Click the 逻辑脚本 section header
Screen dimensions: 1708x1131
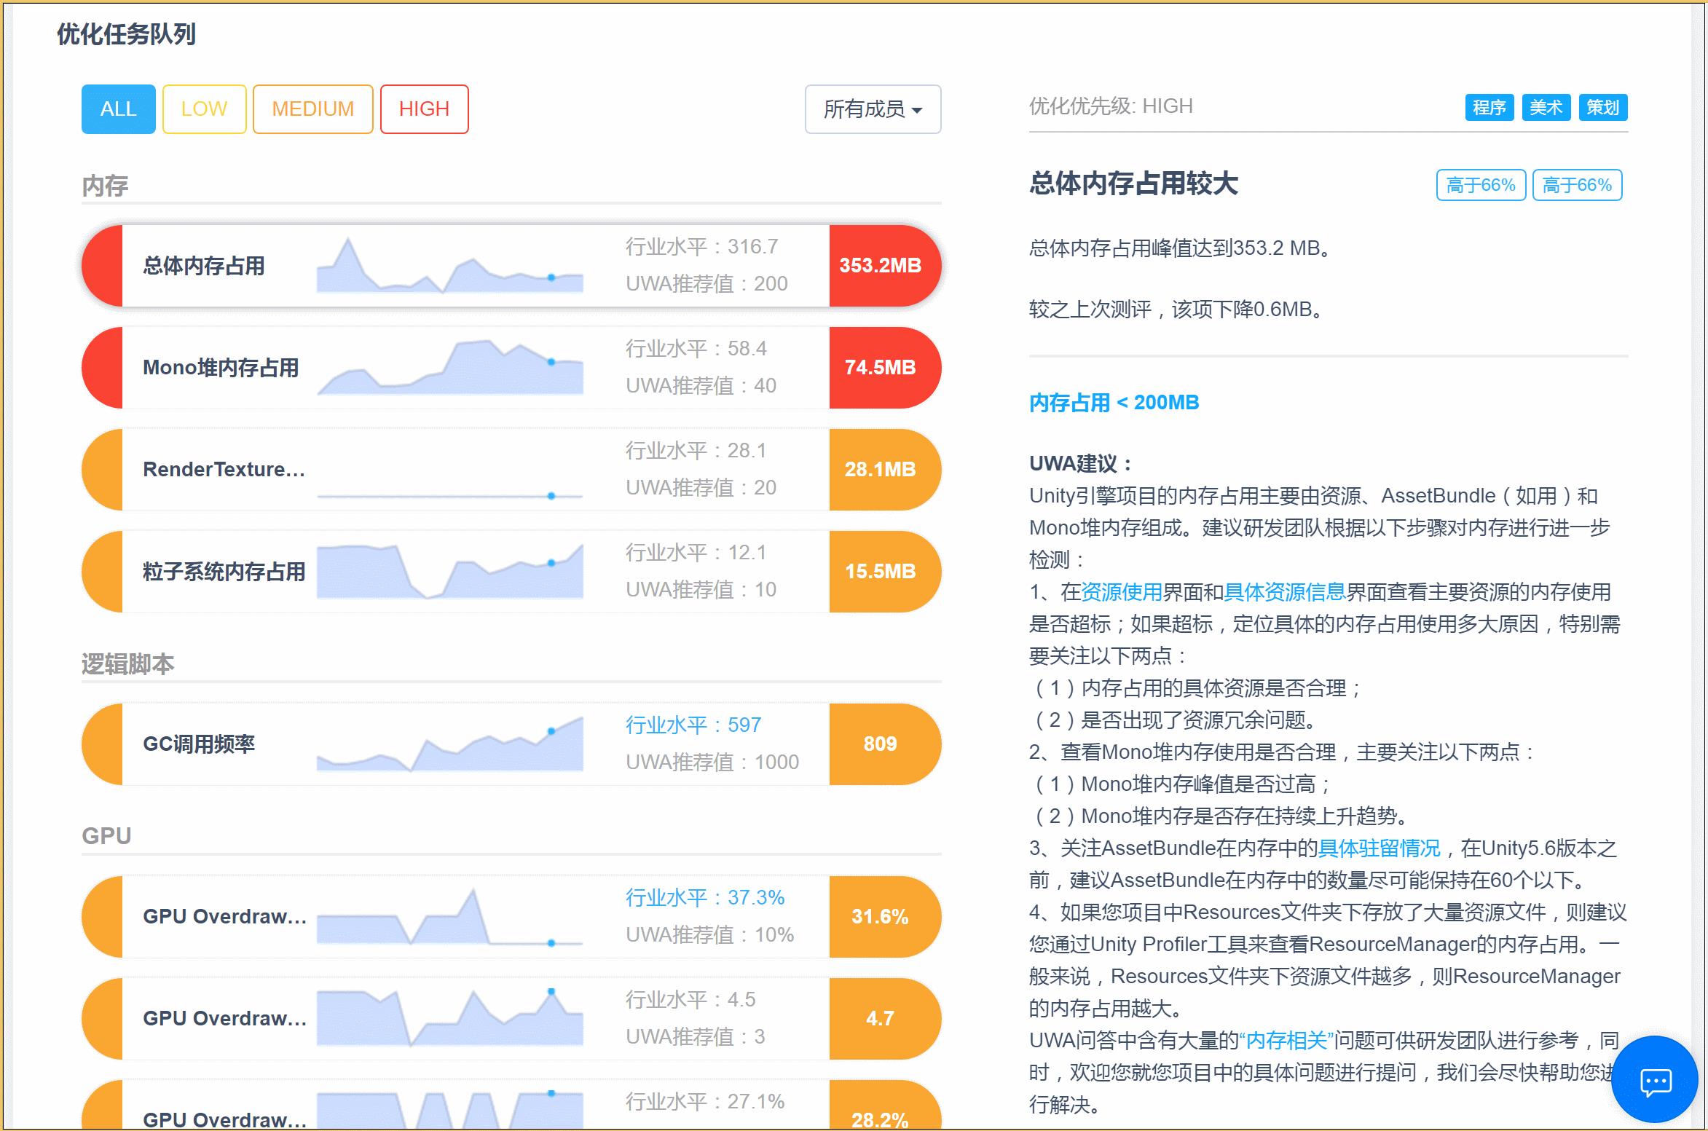(x=128, y=664)
